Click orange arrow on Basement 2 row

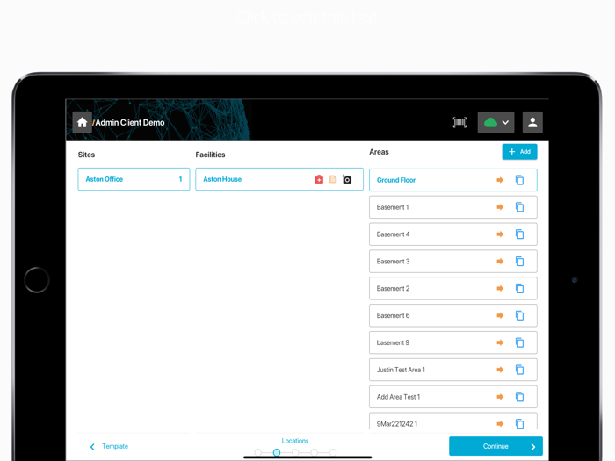tap(500, 288)
